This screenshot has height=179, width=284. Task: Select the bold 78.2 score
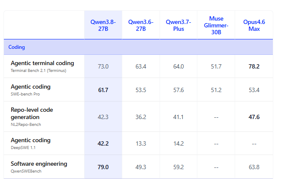click(254, 66)
